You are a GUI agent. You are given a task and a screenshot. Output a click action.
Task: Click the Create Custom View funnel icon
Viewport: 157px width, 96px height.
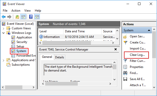(125, 42)
